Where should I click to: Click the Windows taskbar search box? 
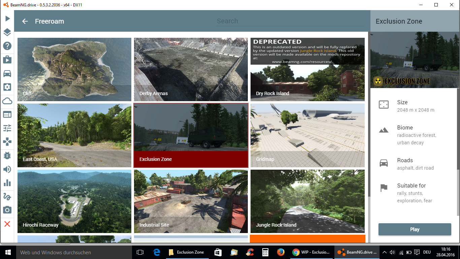click(74, 252)
